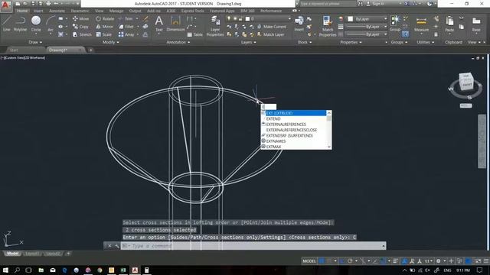Activate Match Properties
Viewport: 490px width, 275px height.
(327, 26)
